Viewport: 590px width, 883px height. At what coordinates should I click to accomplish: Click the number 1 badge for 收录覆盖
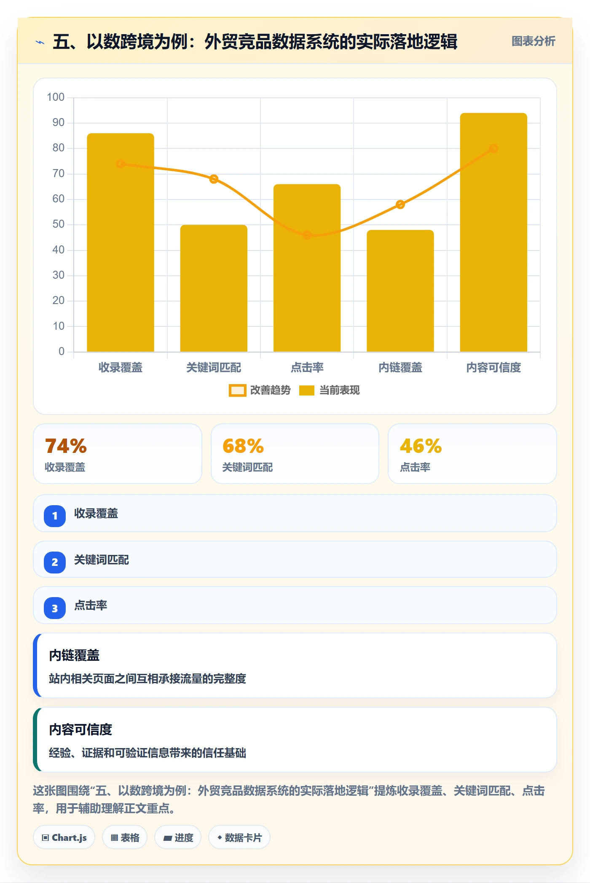click(55, 516)
